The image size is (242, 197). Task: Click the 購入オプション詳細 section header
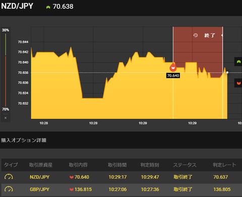(24, 140)
